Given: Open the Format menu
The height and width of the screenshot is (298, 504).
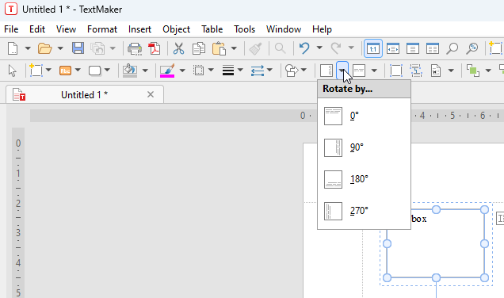Looking at the screenshot, I should point(102,29).
